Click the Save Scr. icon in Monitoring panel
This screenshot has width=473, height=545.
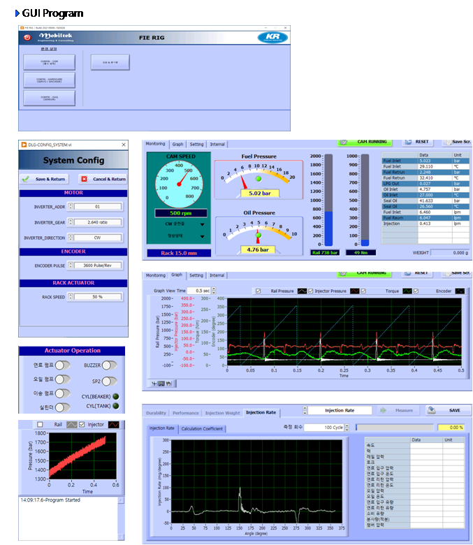[448, 142]
